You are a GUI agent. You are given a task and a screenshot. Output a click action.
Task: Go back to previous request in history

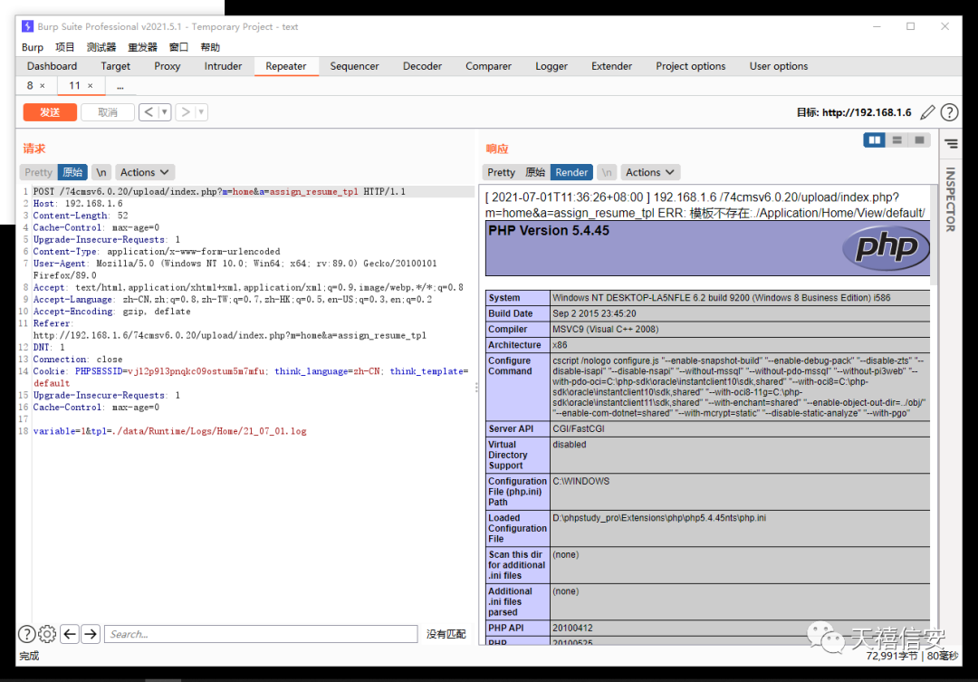(x=149, y=112)
